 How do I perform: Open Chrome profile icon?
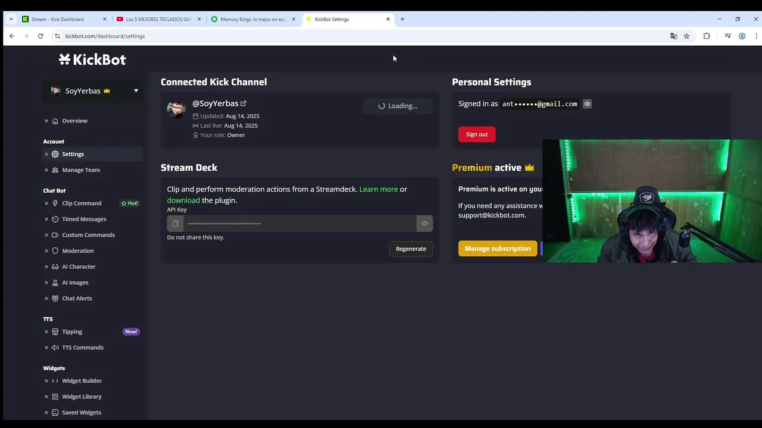point(742,36)
